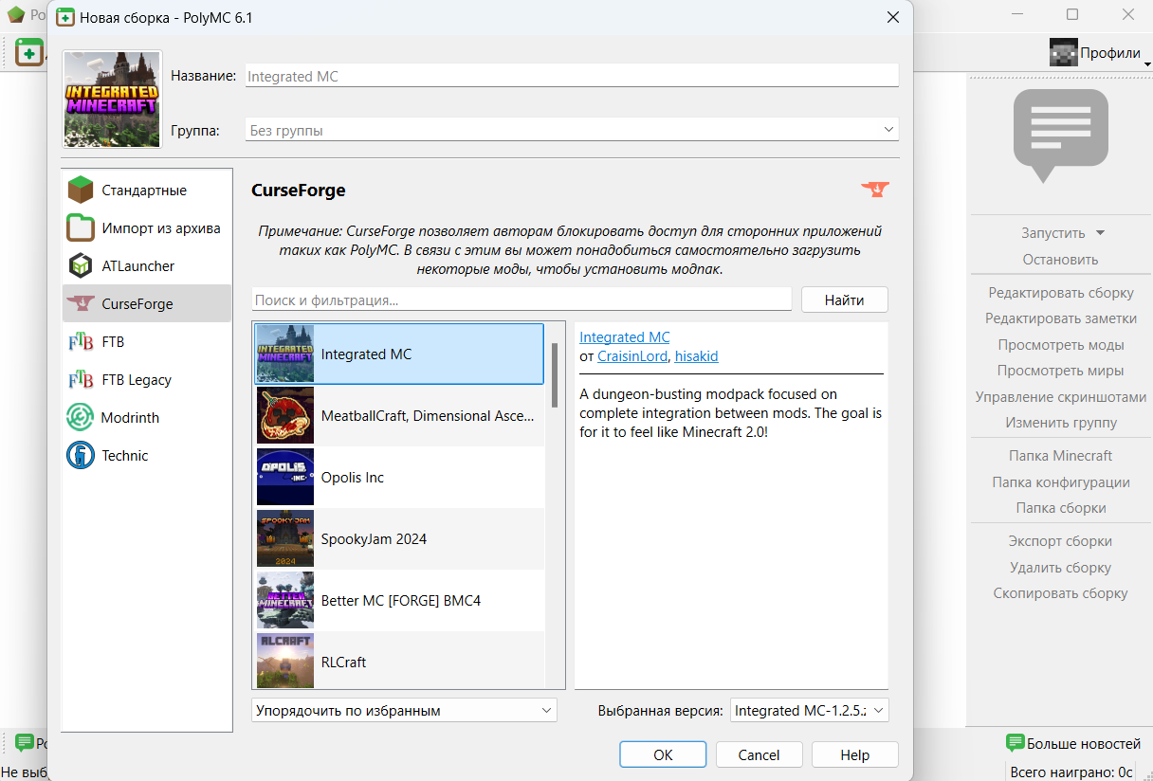
Task: Open the FTB Legacy source icon
Action: coord(81,379)
